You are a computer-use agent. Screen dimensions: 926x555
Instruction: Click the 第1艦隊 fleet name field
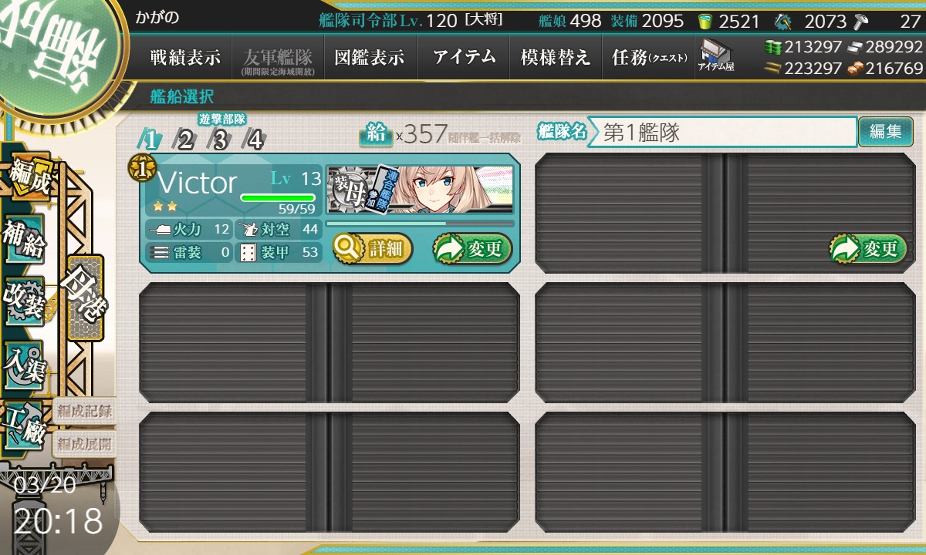723,132
